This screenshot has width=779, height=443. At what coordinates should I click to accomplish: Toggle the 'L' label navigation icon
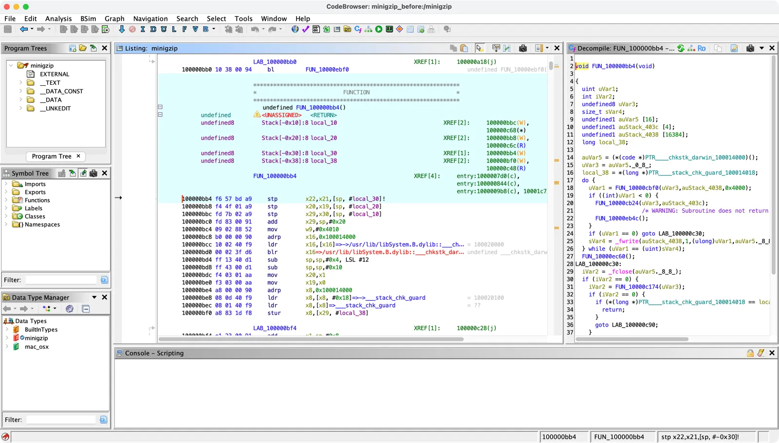click(174, 29)
